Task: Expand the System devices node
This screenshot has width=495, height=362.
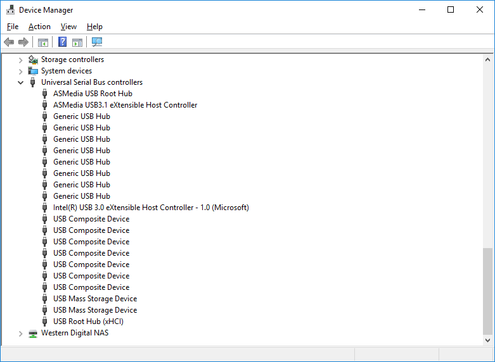Action: pos(20,72)
